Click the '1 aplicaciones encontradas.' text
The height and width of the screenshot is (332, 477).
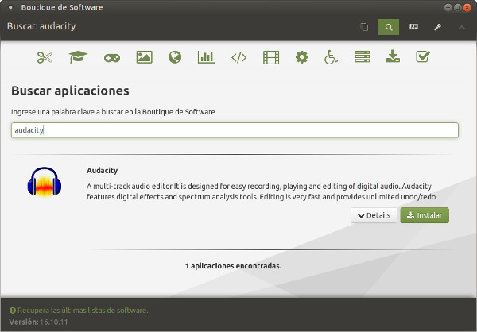click(233, 266)
